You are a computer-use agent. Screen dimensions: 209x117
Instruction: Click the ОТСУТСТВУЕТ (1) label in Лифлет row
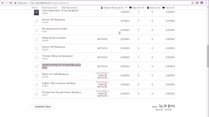[x=102, y=82]
